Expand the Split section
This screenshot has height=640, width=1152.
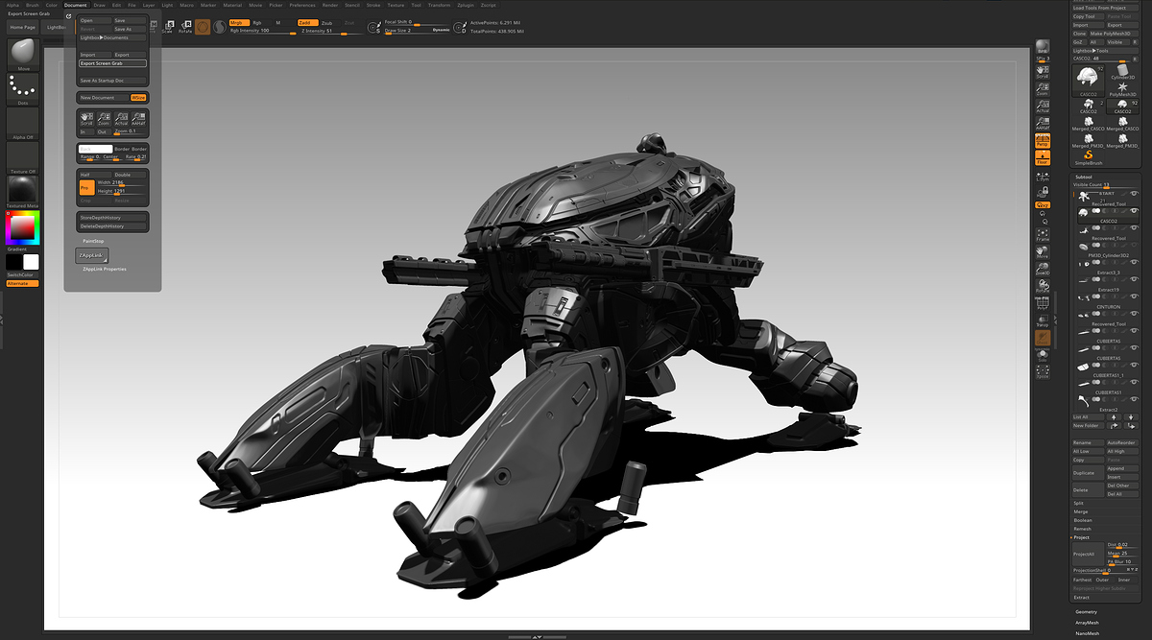pos(1078,503)
